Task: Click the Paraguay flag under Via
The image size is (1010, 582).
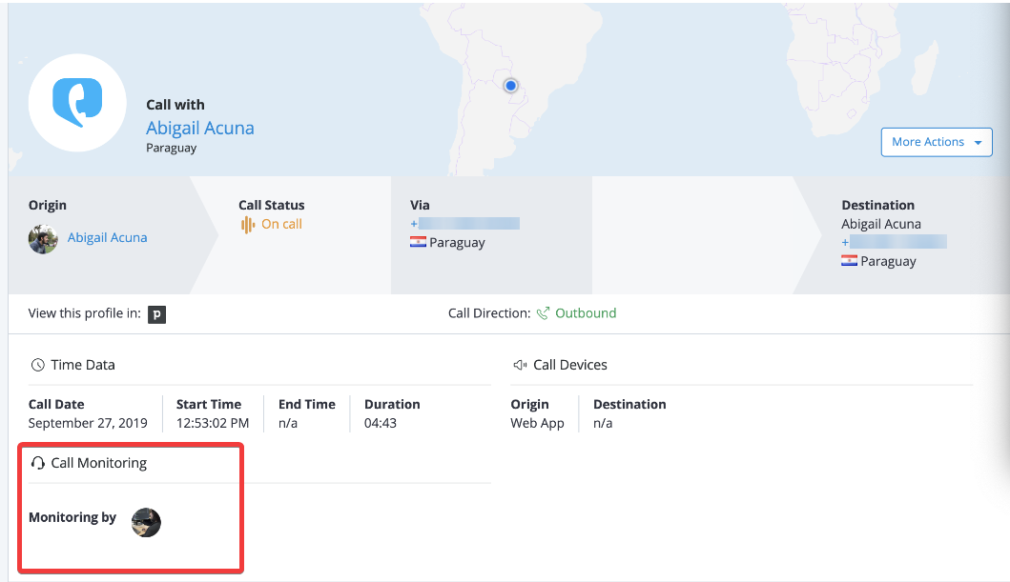Action: [x=418, y=242]
